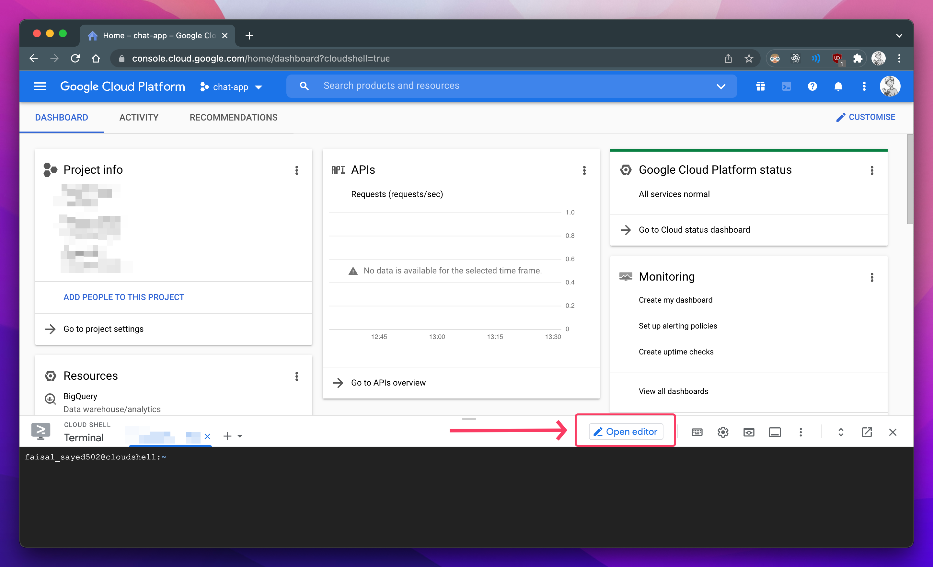Viewport: 933px width, 567px height.
Task: Close the Cloud Shell terminal tab
Action: point(207,436)
